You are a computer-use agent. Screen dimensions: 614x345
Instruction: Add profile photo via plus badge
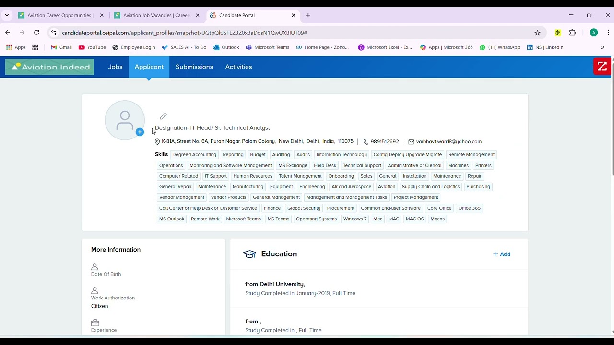pyautogui.click(x=140, y=132)
